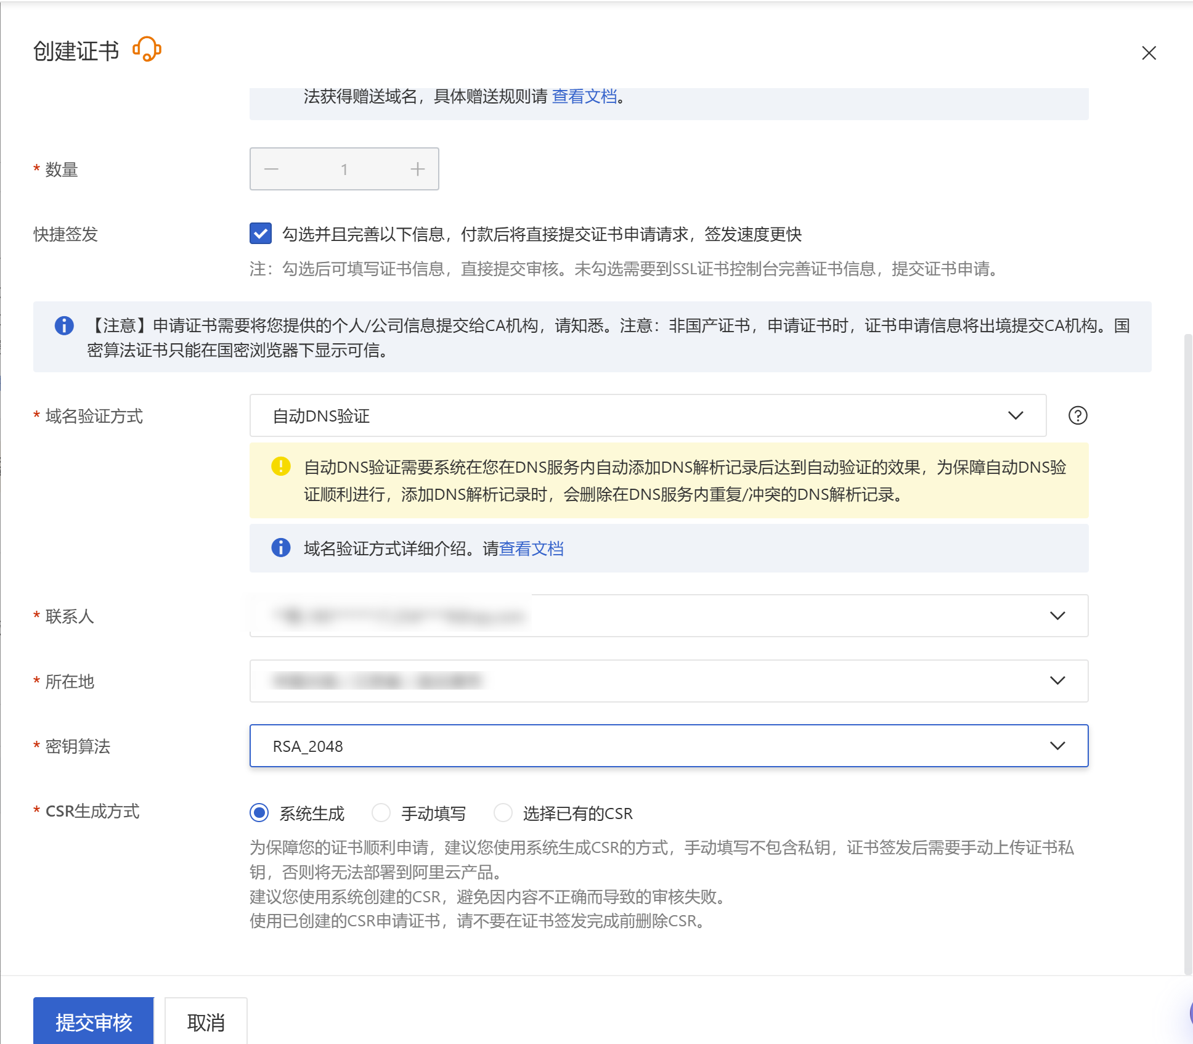
Task: Click the 取消 cancel button
Action: 206,1022
